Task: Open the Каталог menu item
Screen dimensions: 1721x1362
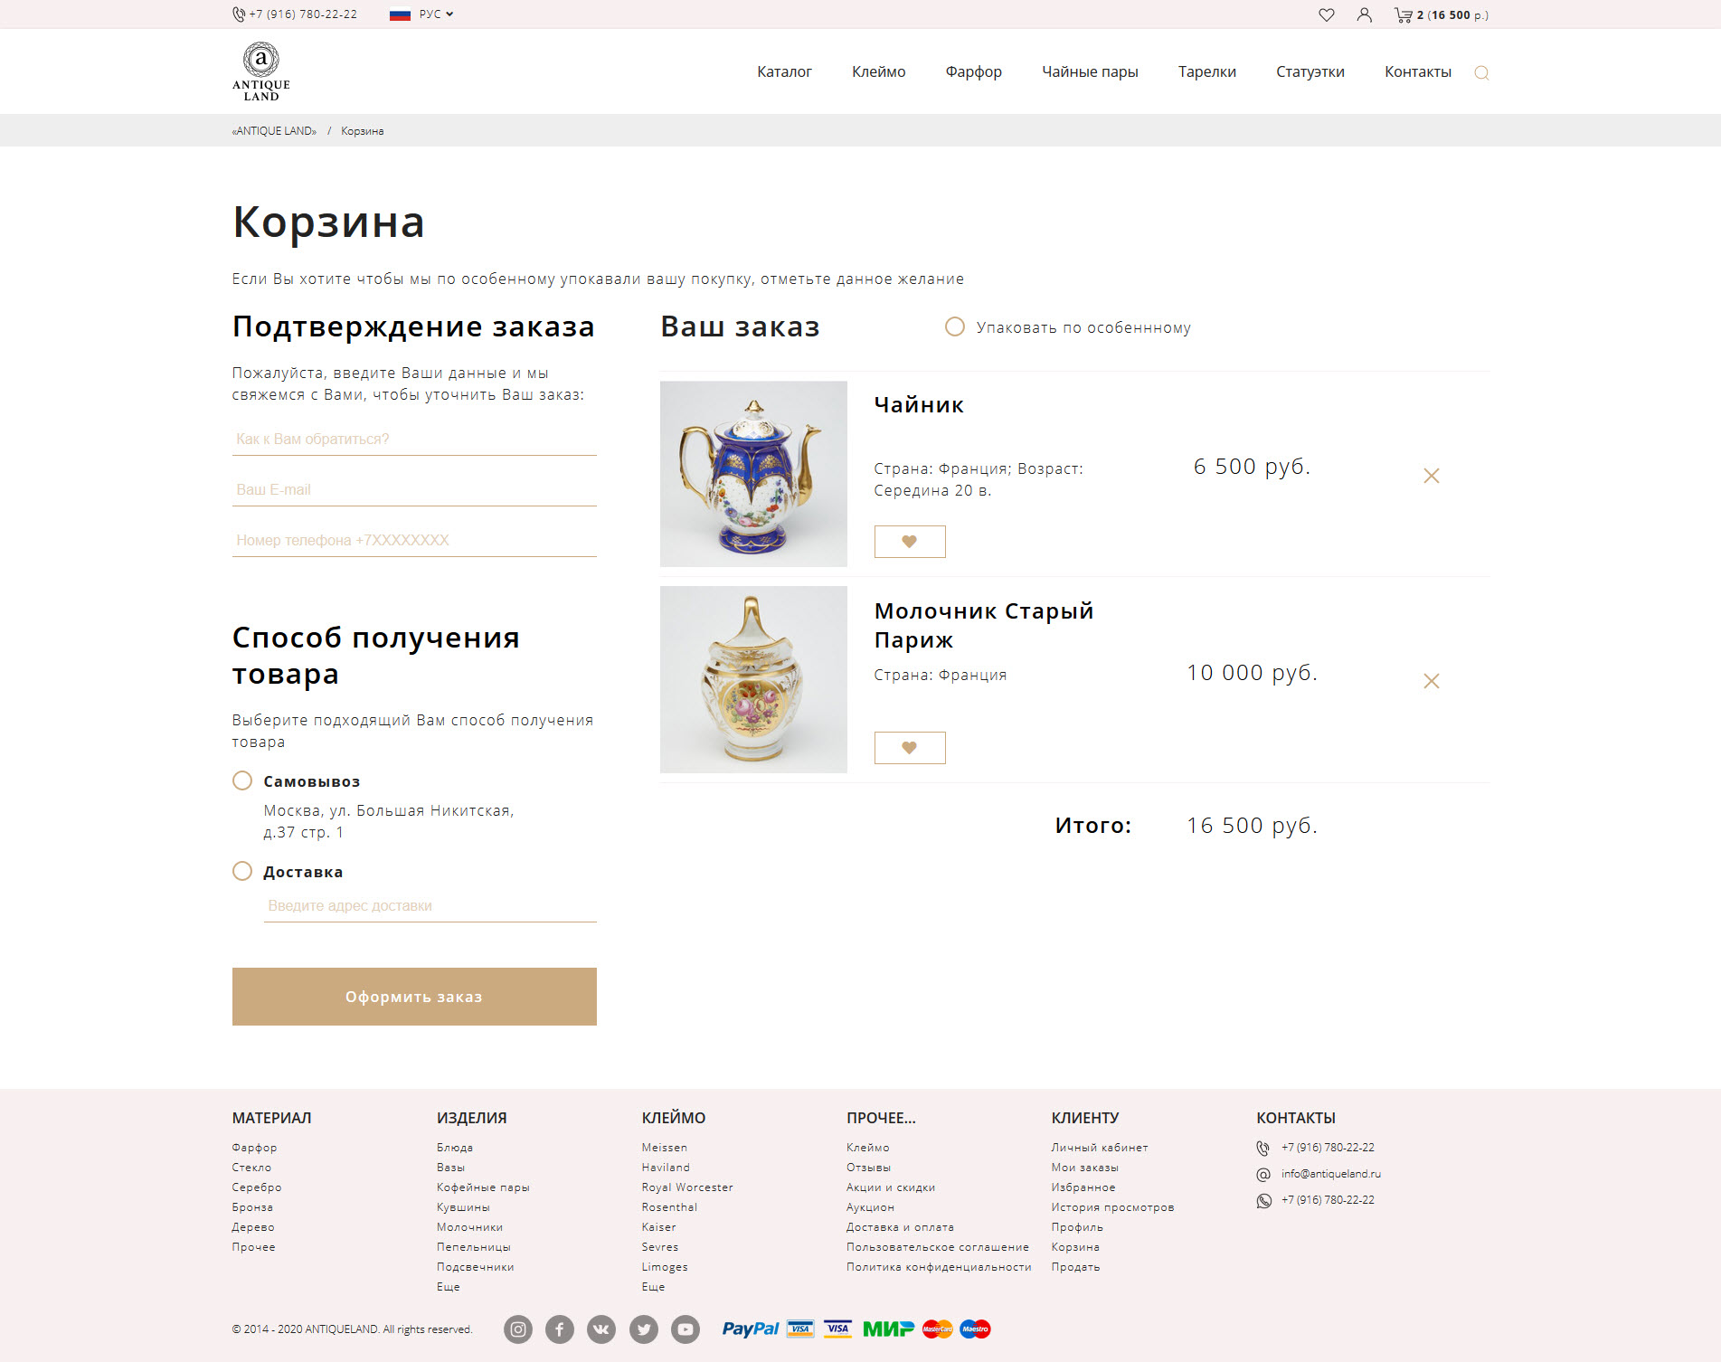Action: tap(784, 71)
